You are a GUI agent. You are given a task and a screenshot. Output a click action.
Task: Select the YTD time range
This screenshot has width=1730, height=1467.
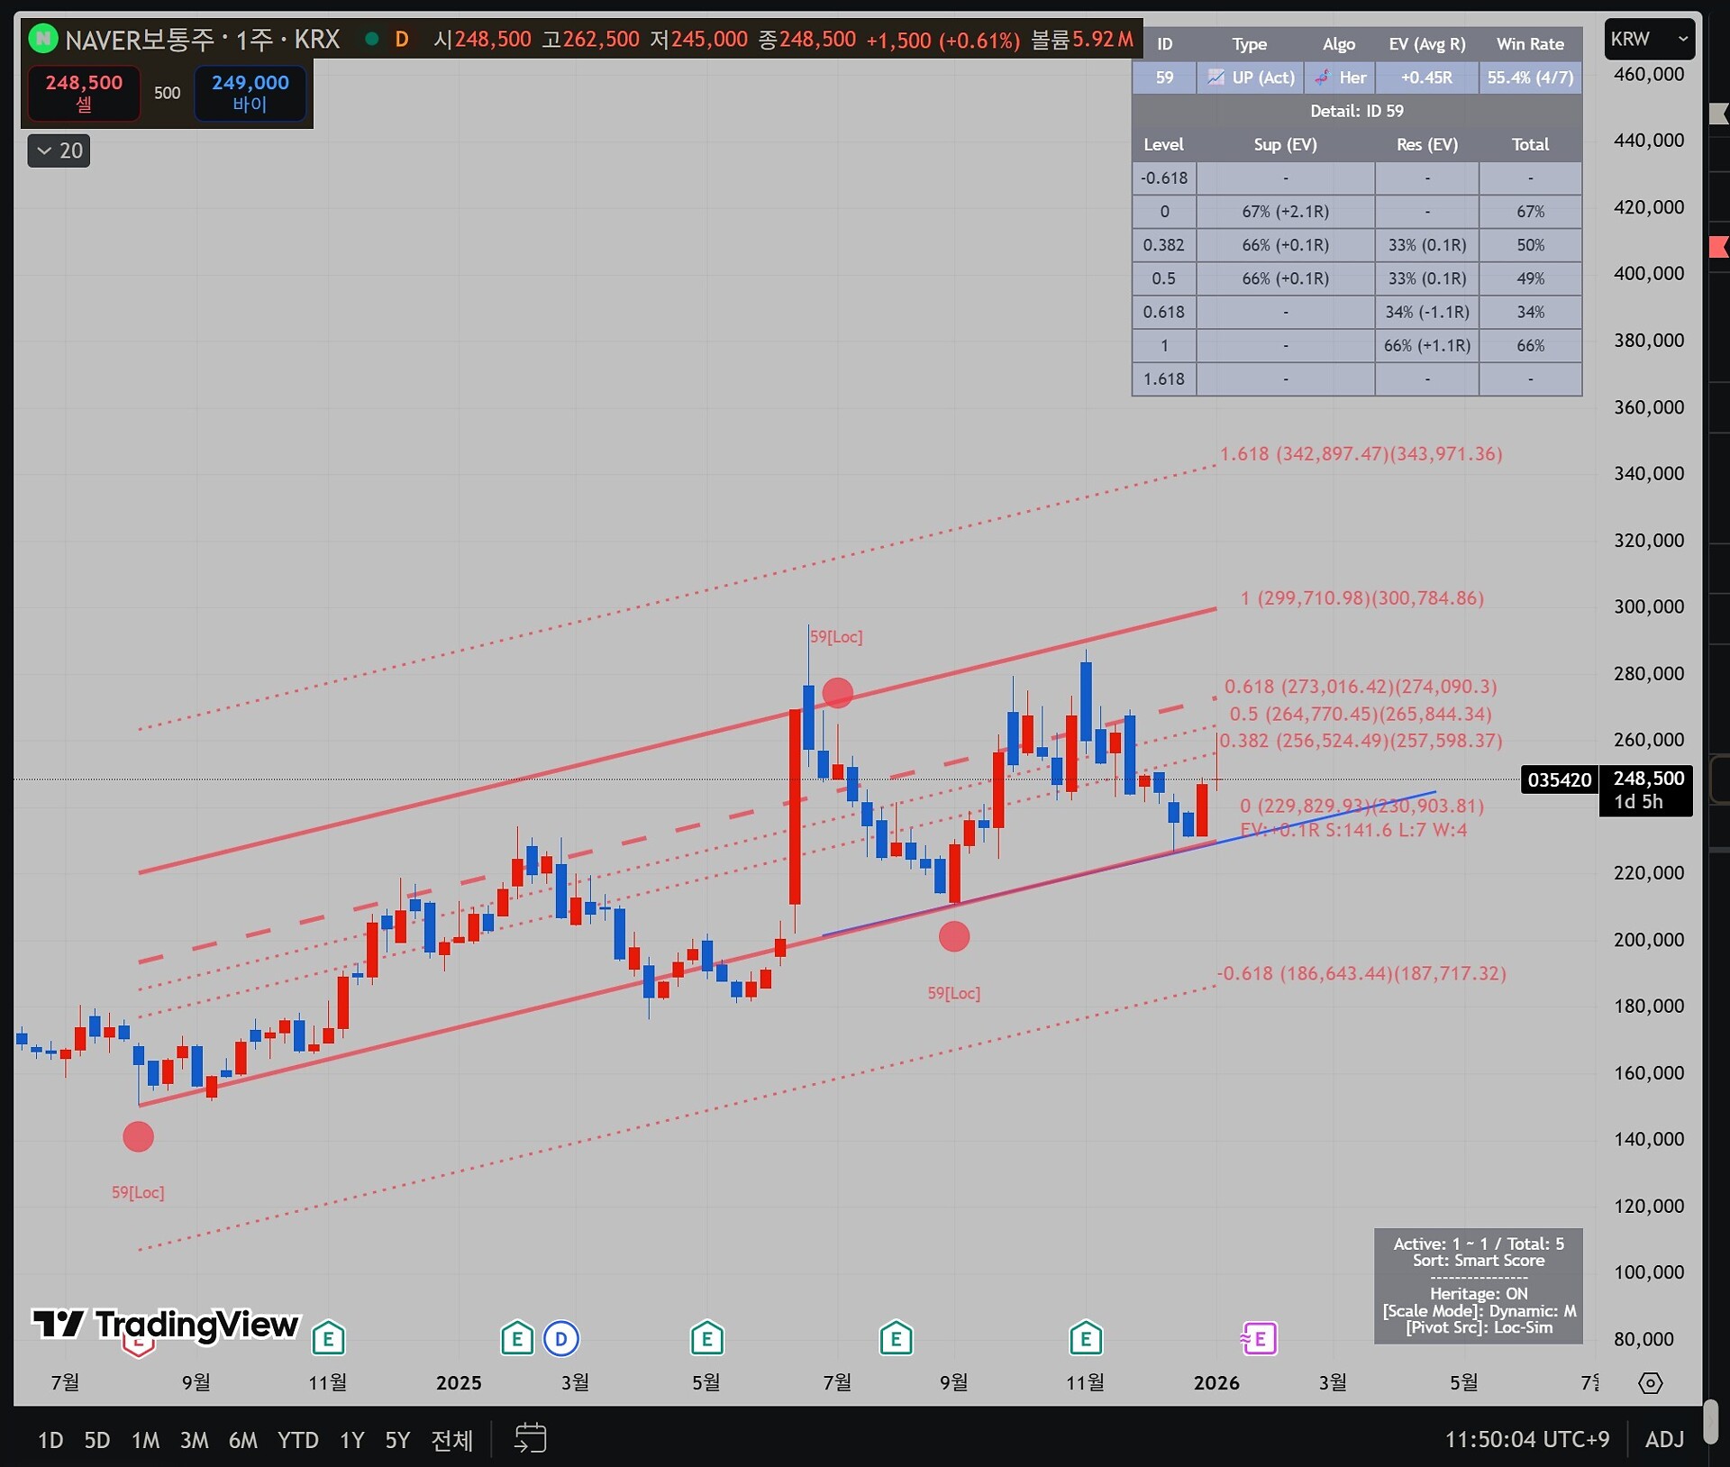point(297,1440)
